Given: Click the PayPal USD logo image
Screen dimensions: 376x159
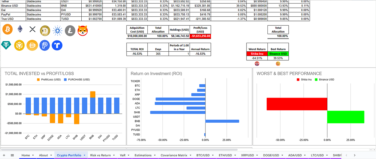Looking at the screenshot, I should point(45,45).
